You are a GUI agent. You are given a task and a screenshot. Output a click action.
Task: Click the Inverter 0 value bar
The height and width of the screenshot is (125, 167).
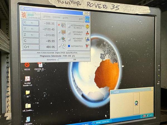pyautogui.click(x=74, y=59)
